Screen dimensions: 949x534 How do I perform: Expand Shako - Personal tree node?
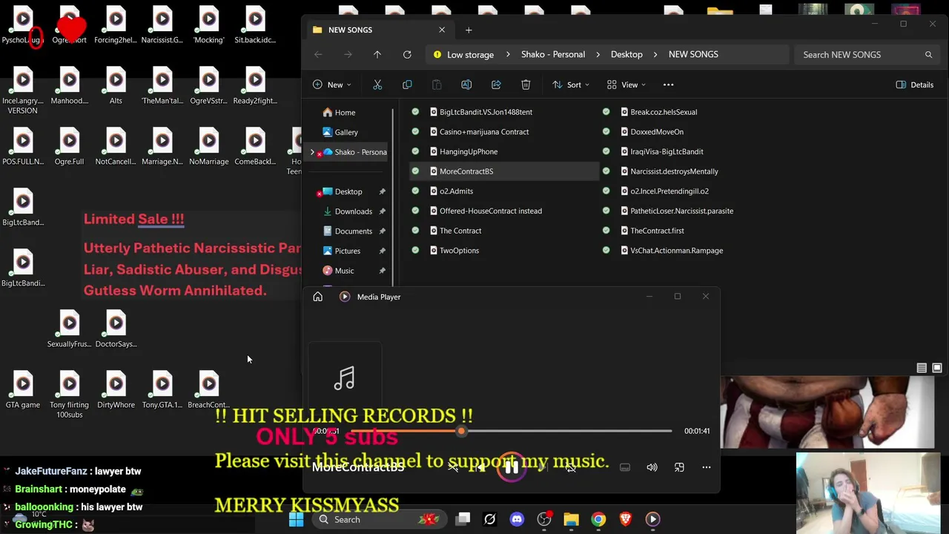pos(312,152)
